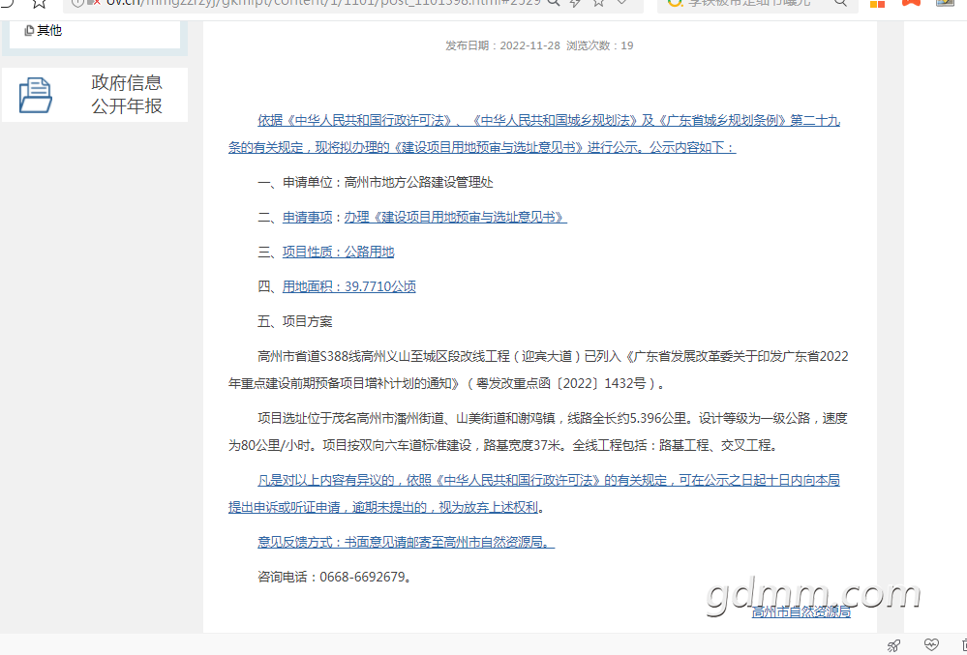Click the paragraph starting 项目选址位于茂名高州市
Image resolution: width=967 pixels, height=655 pixels.
[x=538, y=432]
